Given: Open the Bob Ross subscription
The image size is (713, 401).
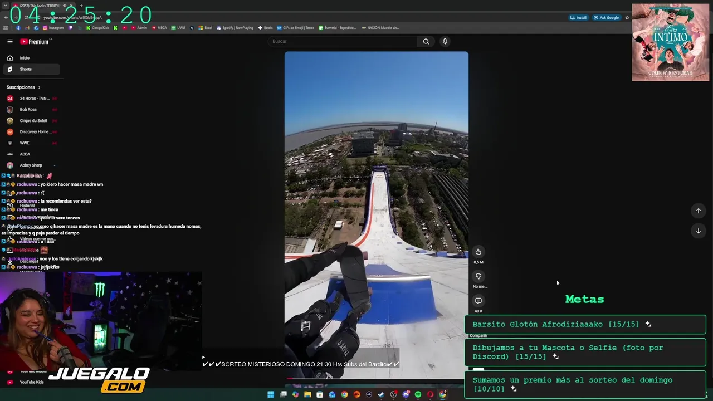Looking at the screenshot, I should (x=31, y=110).
